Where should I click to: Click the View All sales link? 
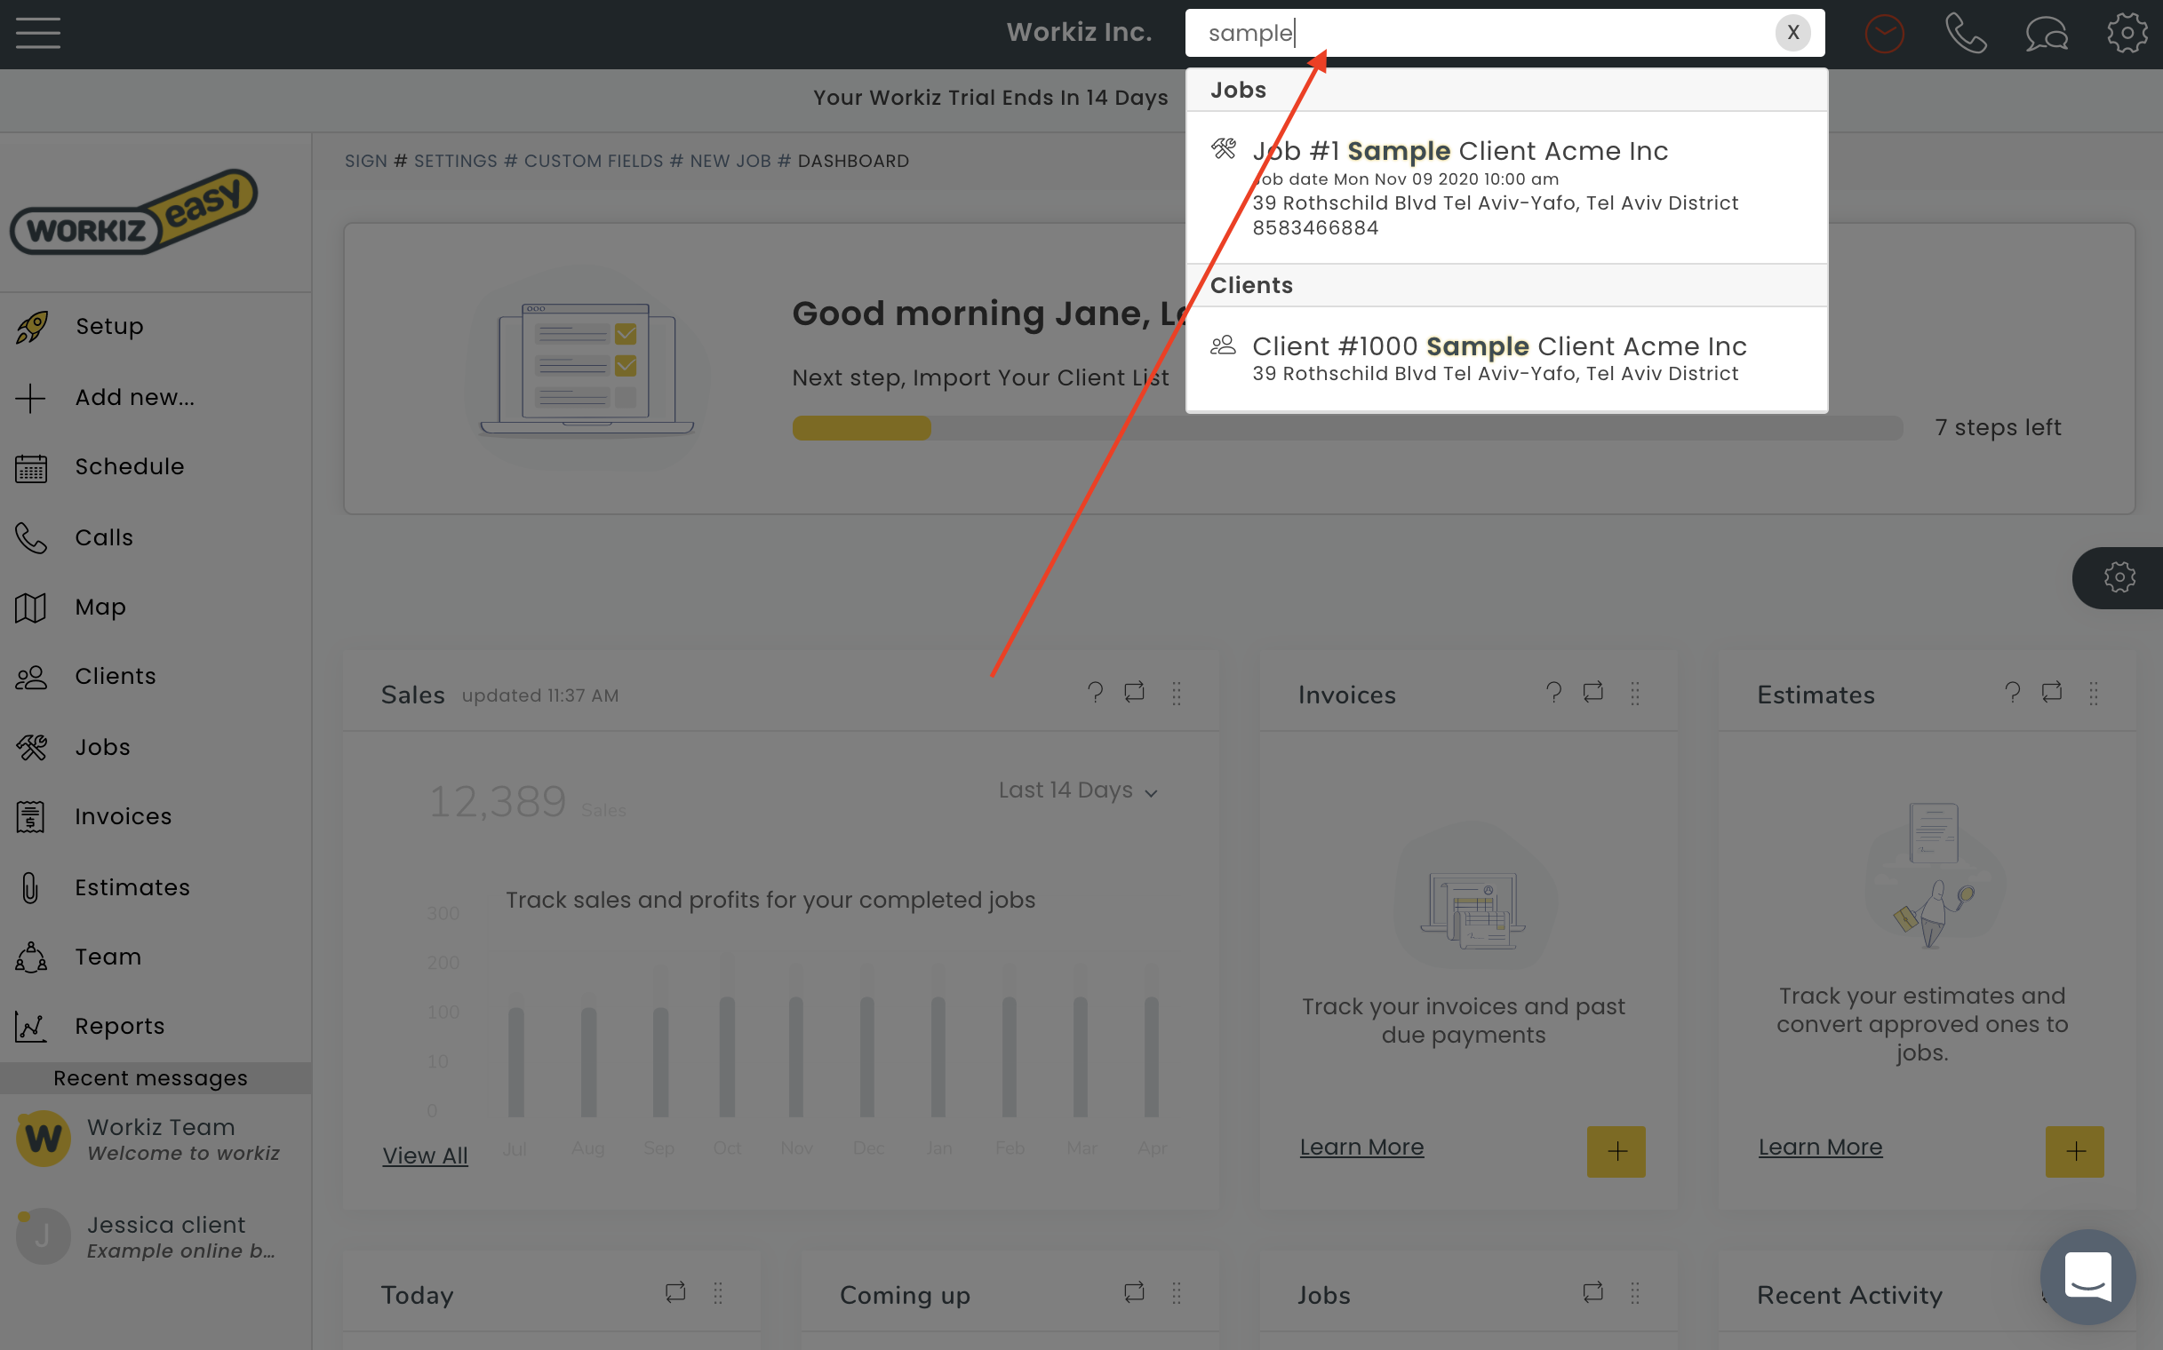click(425, 1155)
